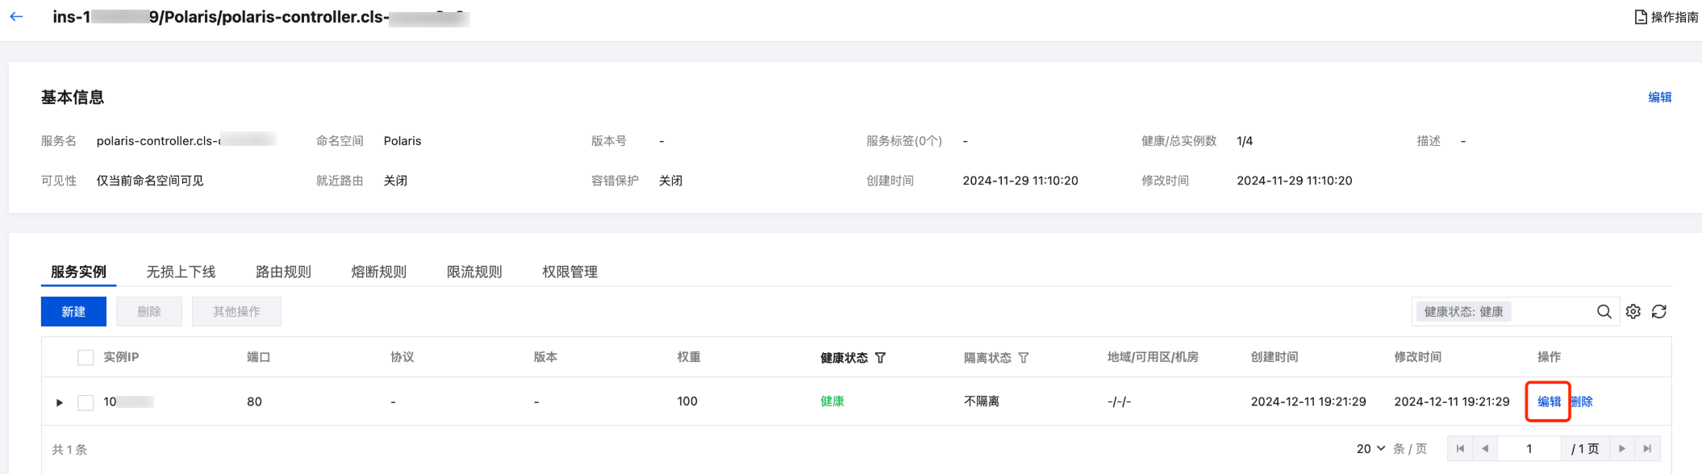Click the blue 新建 button

pyautogui.click(x=73, y=312)
